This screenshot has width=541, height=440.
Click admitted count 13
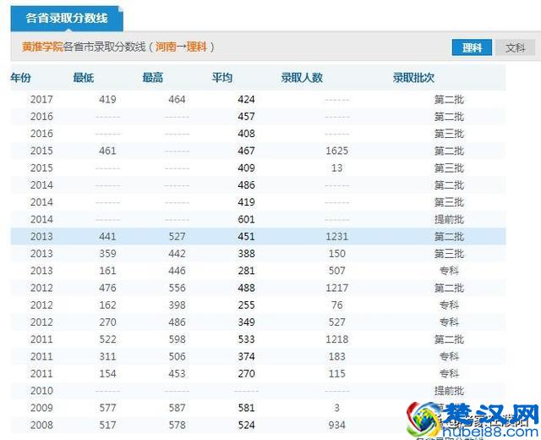click(337, 168)
